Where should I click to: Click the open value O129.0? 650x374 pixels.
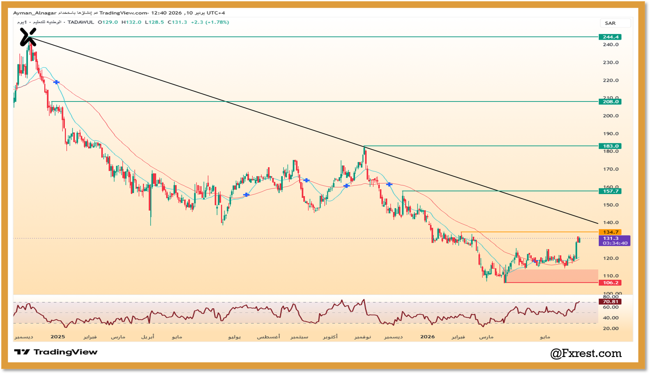click(108, 22)
